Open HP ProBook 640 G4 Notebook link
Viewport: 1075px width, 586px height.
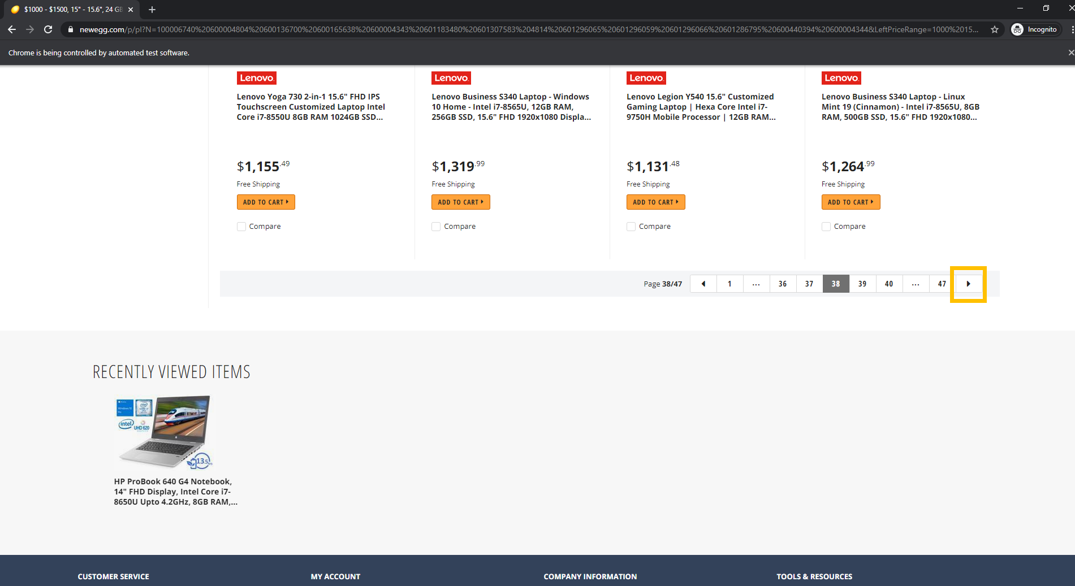tap(175, 492)
